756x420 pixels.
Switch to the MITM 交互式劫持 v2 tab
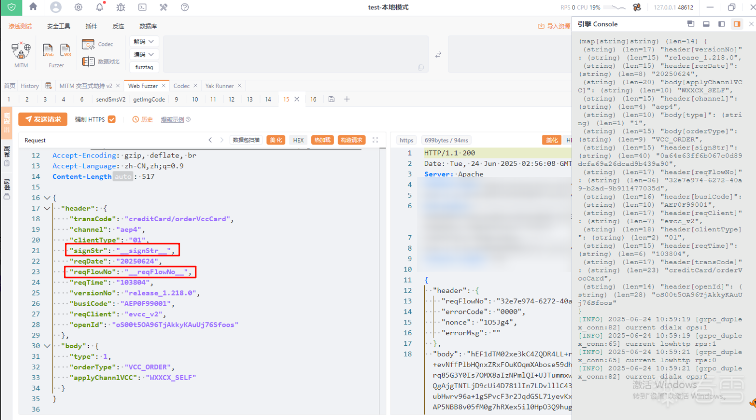[x=86, y=86]
